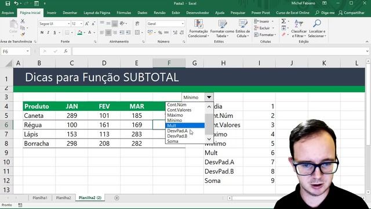Open the Desenvolvedor ribbon tab
The width and height of the screenshot is (371, 209).
tap(197, 13)
